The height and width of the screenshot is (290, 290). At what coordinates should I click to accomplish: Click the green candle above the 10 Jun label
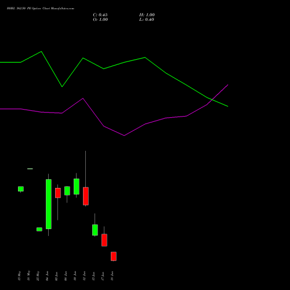[x=77, y=186]
